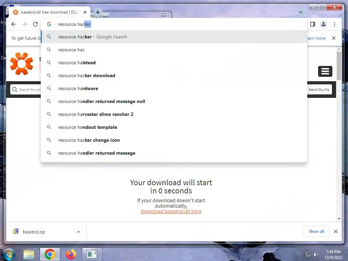Image resolution: width=348 pixels, height=261 pixels.
Task: Open the basebrd.zip download item
Action: click(34, 232)
